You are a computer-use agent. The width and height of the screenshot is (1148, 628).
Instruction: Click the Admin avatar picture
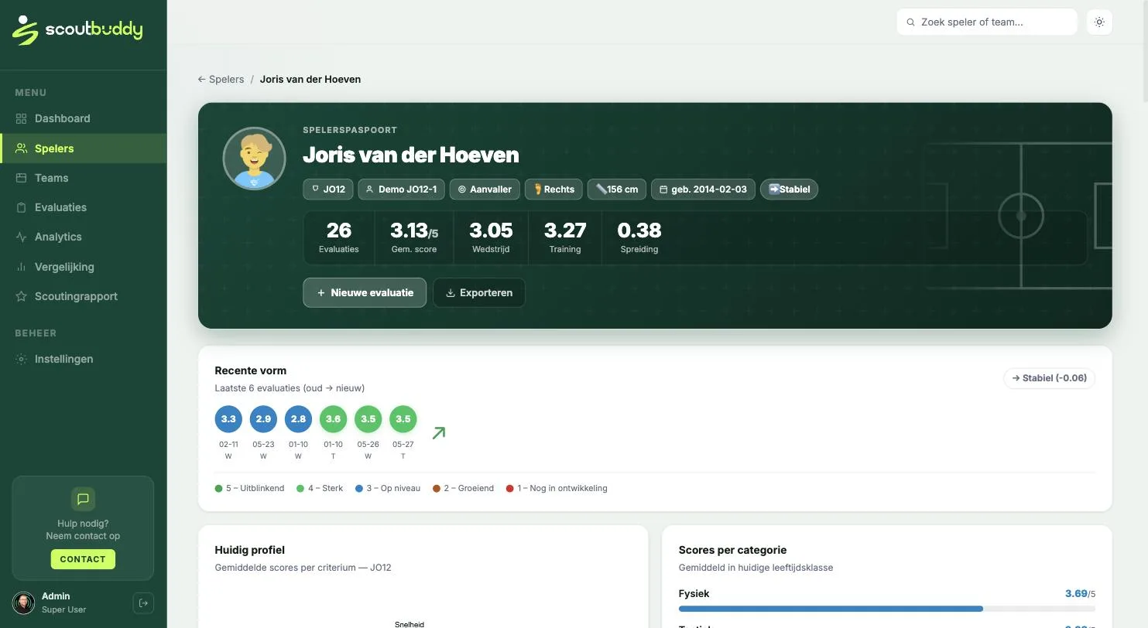[x=23, y=603]
